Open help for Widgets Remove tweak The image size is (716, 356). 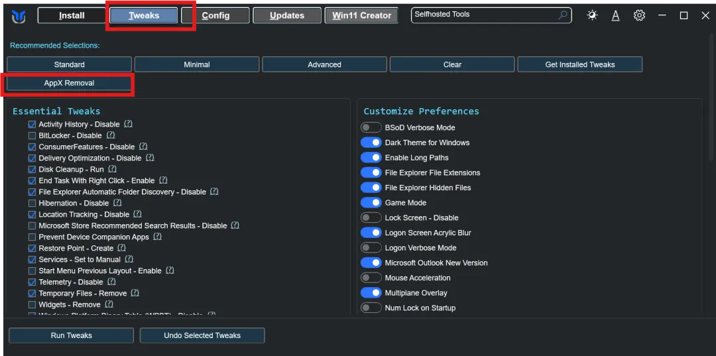[x=109, y=304]
